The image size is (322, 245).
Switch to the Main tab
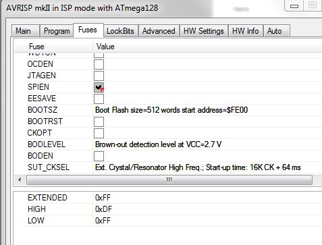[x=26, y=31]
